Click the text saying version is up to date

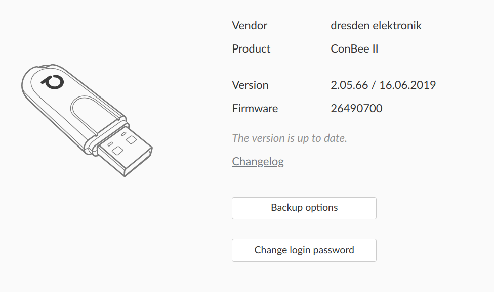point(290,138)
